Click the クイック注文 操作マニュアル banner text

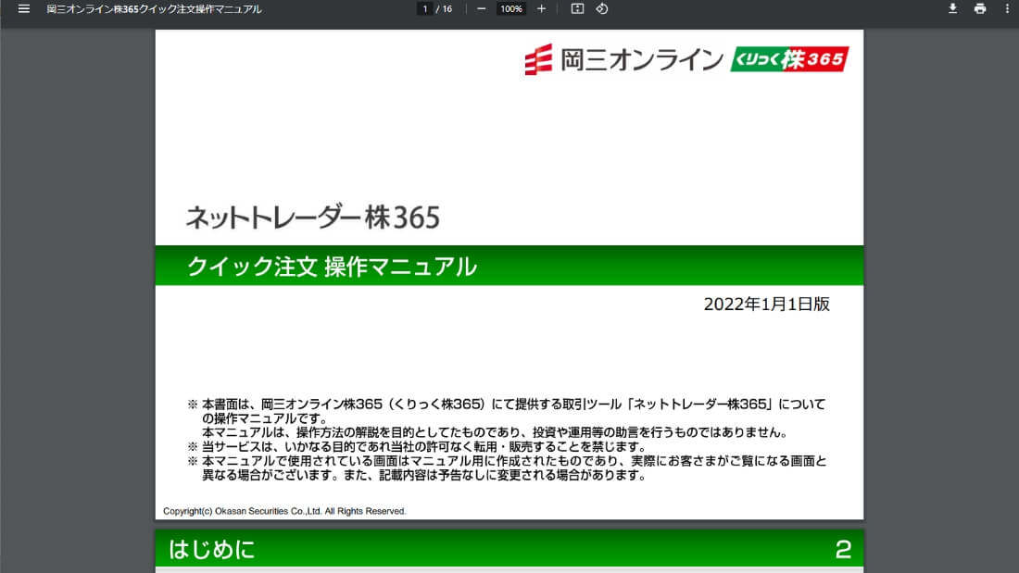pyautogui.click(x=332, y=267)
